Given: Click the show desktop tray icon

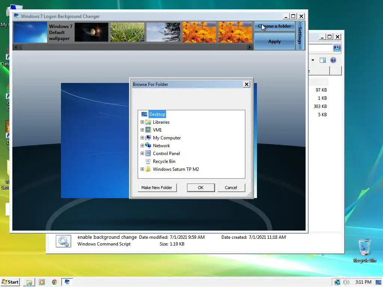Looking at the screenshot, I should pyautogui.click(x=379, y=282).
